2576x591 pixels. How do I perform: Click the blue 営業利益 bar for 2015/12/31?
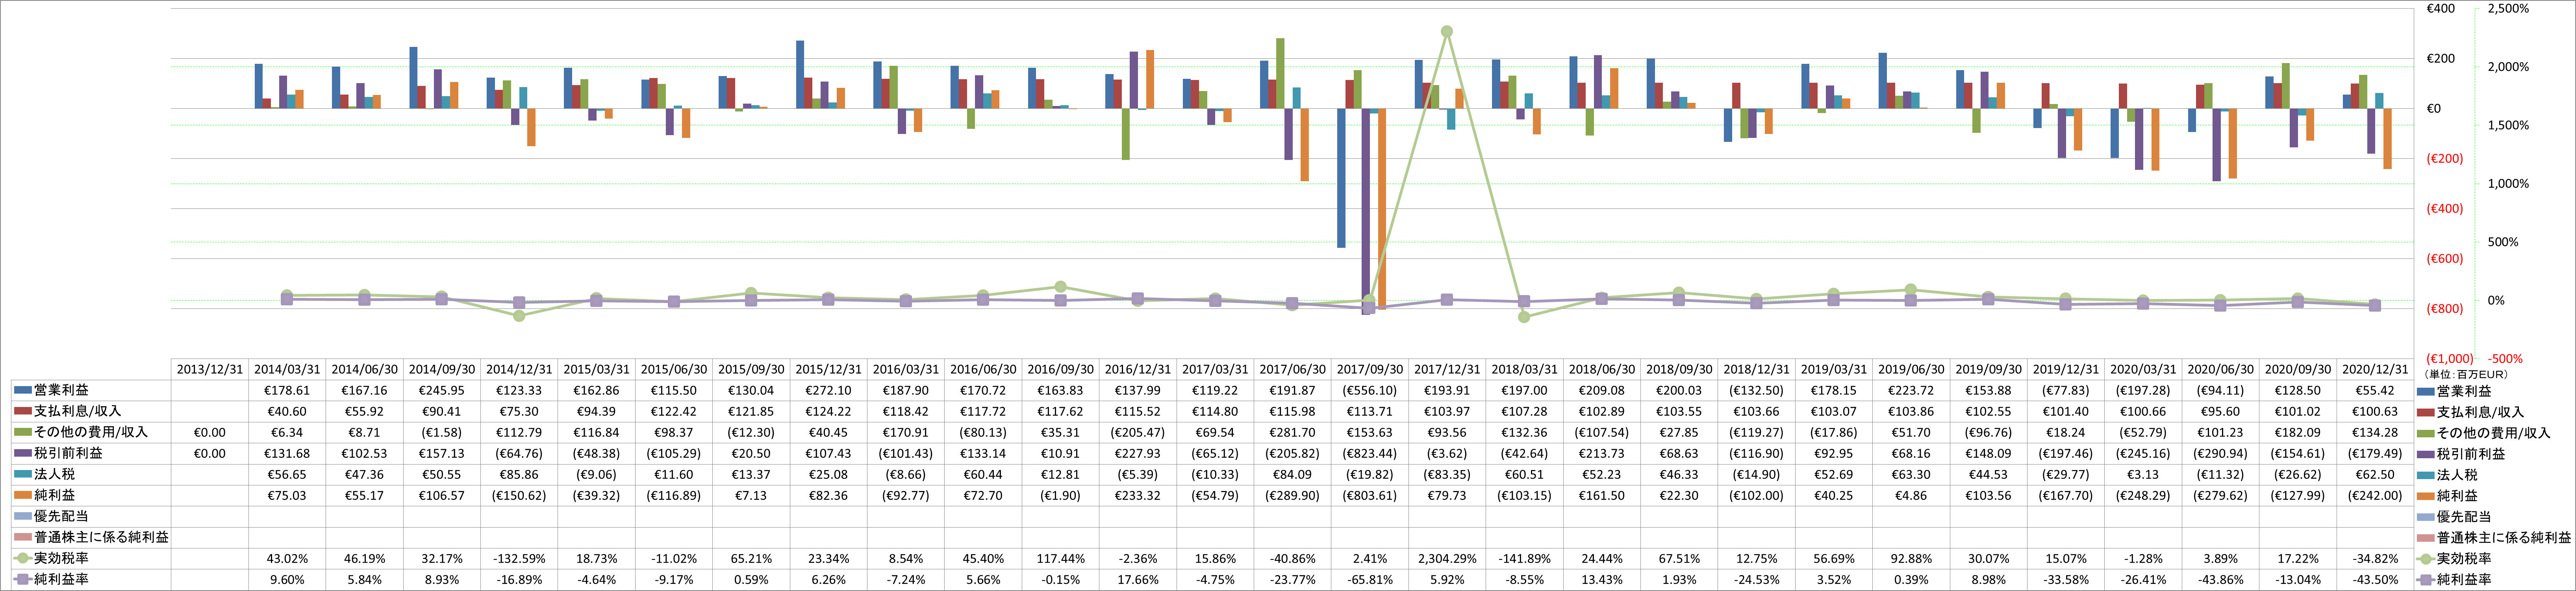(800, 75)
